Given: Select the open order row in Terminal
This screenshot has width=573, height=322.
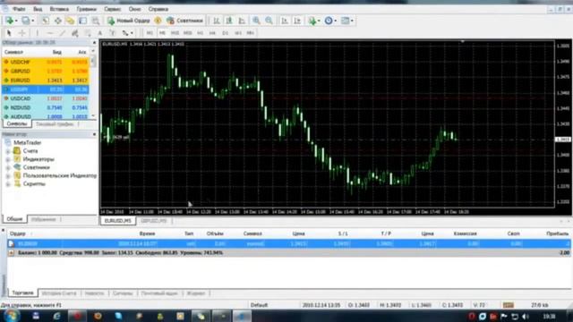Looking at the screenshot, I should pos(288,243).
